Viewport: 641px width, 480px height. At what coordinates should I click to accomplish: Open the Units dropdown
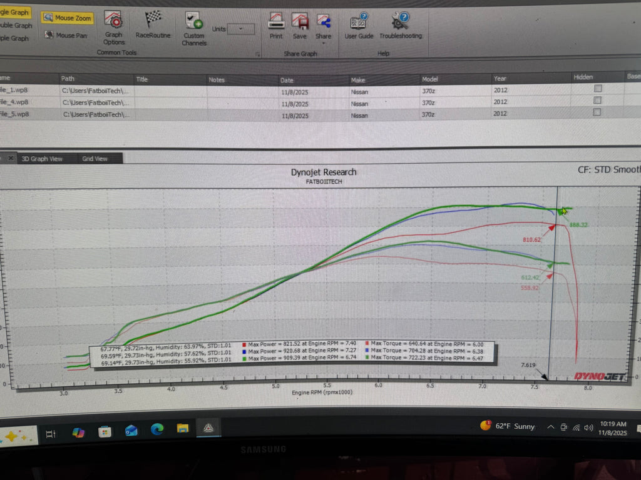[x=241, y=29]
